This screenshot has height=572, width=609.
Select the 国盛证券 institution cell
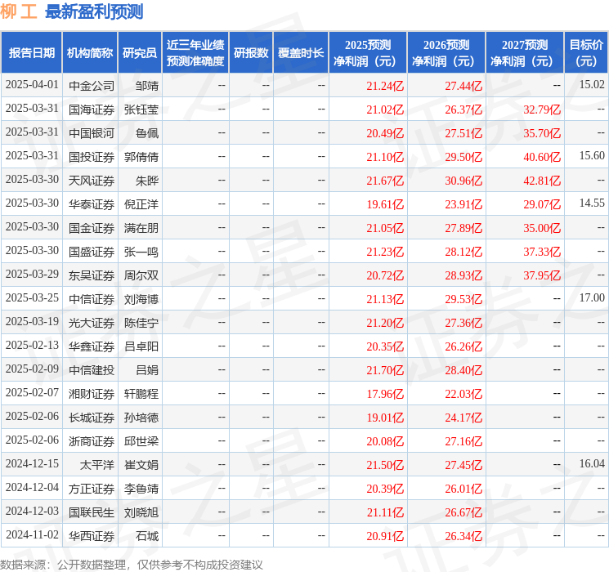click(x=92, y=252)
